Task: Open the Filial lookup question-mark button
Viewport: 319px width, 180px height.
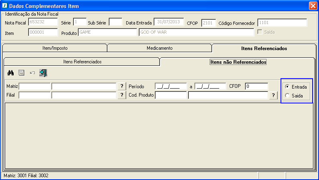Action: coord(121,95)
